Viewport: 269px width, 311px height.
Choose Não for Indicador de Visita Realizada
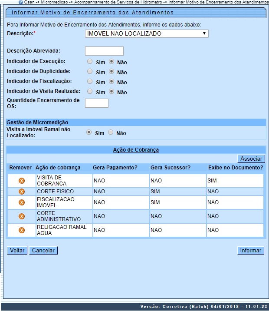[x=112, y=92]
